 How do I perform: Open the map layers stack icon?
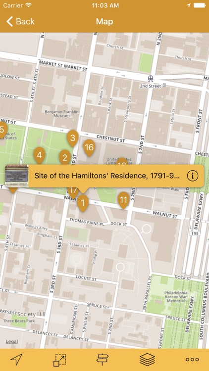(147, 360)
